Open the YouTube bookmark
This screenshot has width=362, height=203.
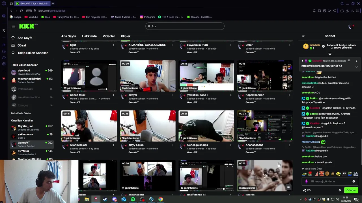tap(31, 17)
